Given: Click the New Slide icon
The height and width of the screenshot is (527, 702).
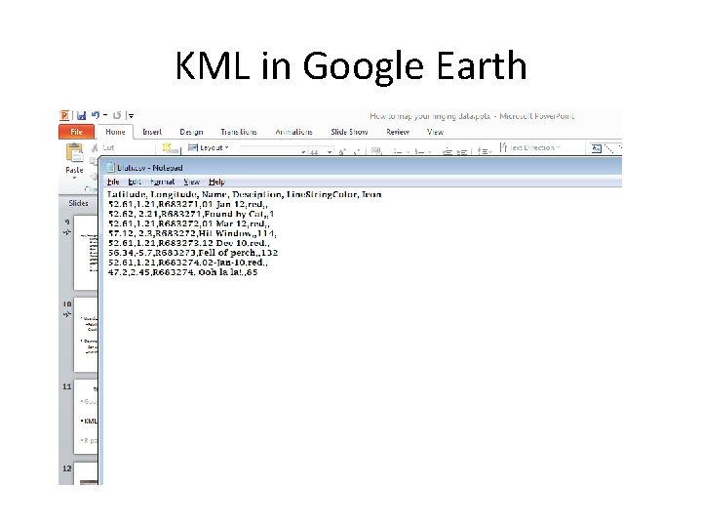Looking at the screenshot, I should point(171,148).
